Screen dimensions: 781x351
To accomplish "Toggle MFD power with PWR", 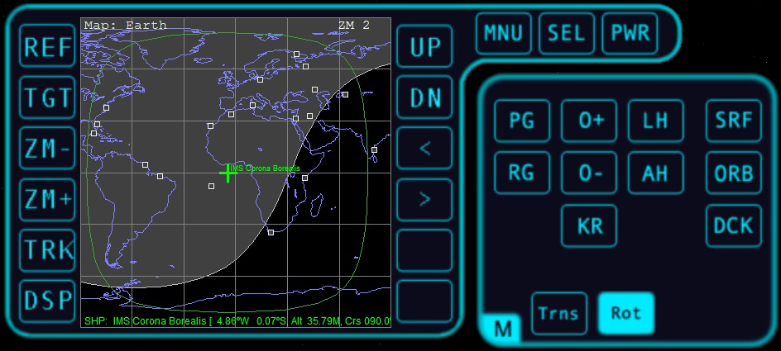I will (x=630, y=33).
